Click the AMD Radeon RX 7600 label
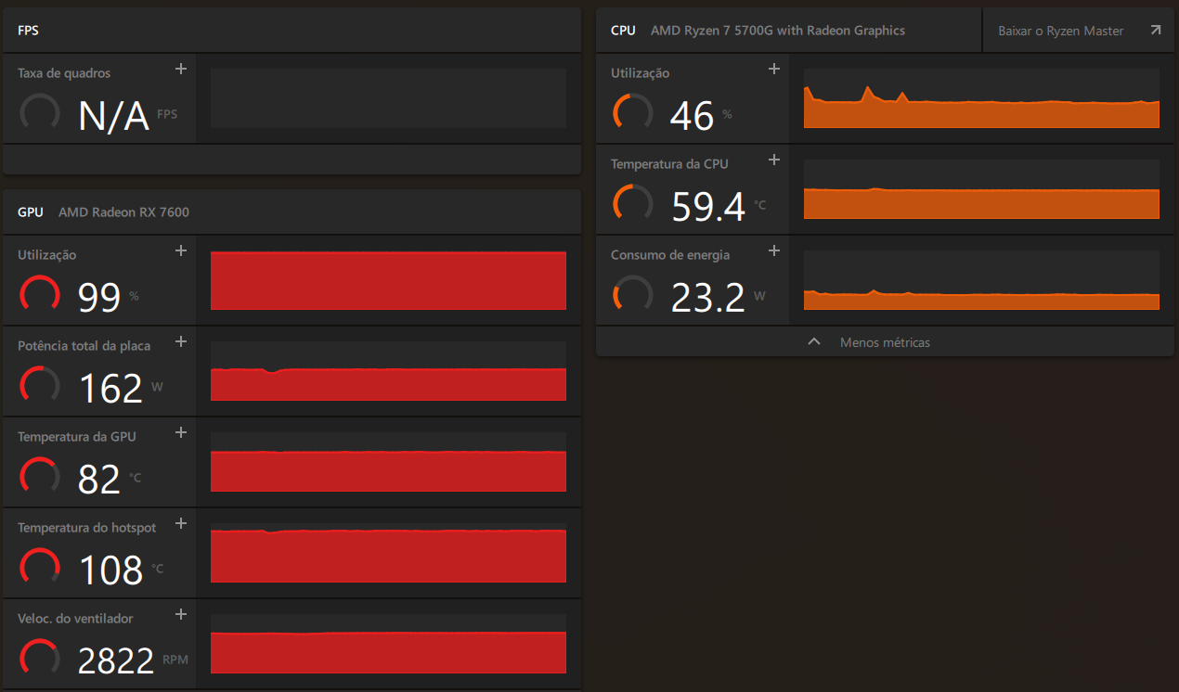Screen dimensions: 1179x692 click(123, 212)
